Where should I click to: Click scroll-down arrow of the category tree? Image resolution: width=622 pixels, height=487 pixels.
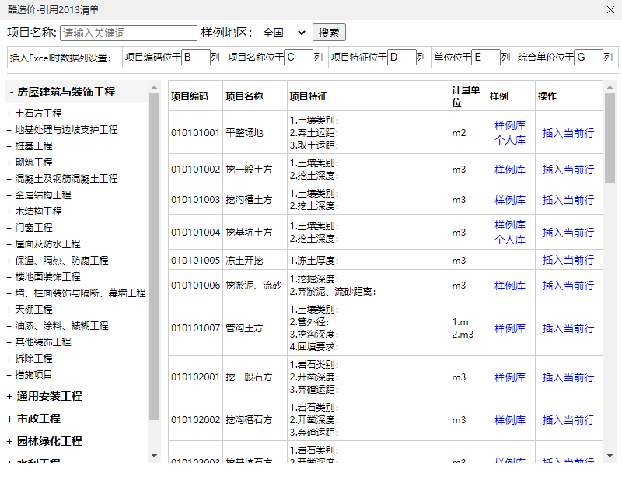tap(154, 456)
